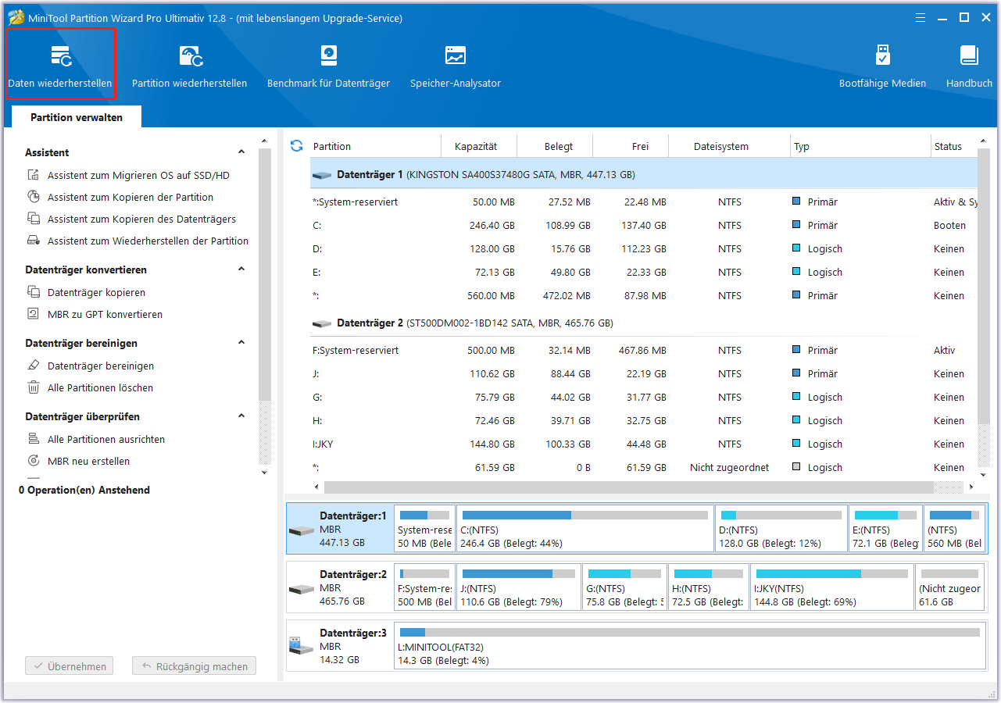Click partition list horizontal scroll left arrow
Screen dimensions: 1001x703
316,487
